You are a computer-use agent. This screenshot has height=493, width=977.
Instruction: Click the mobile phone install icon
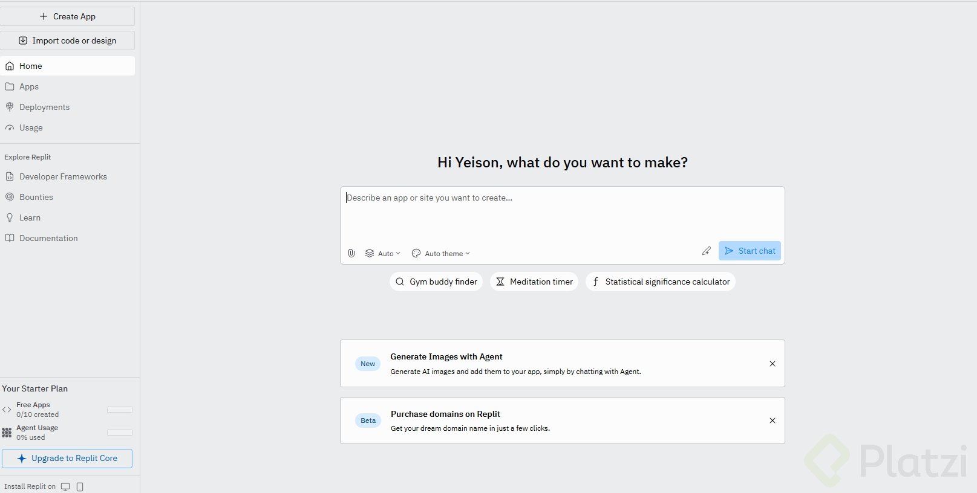point(80,486)
